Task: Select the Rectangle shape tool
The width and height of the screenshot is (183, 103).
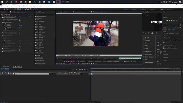Action: [18, 9]
